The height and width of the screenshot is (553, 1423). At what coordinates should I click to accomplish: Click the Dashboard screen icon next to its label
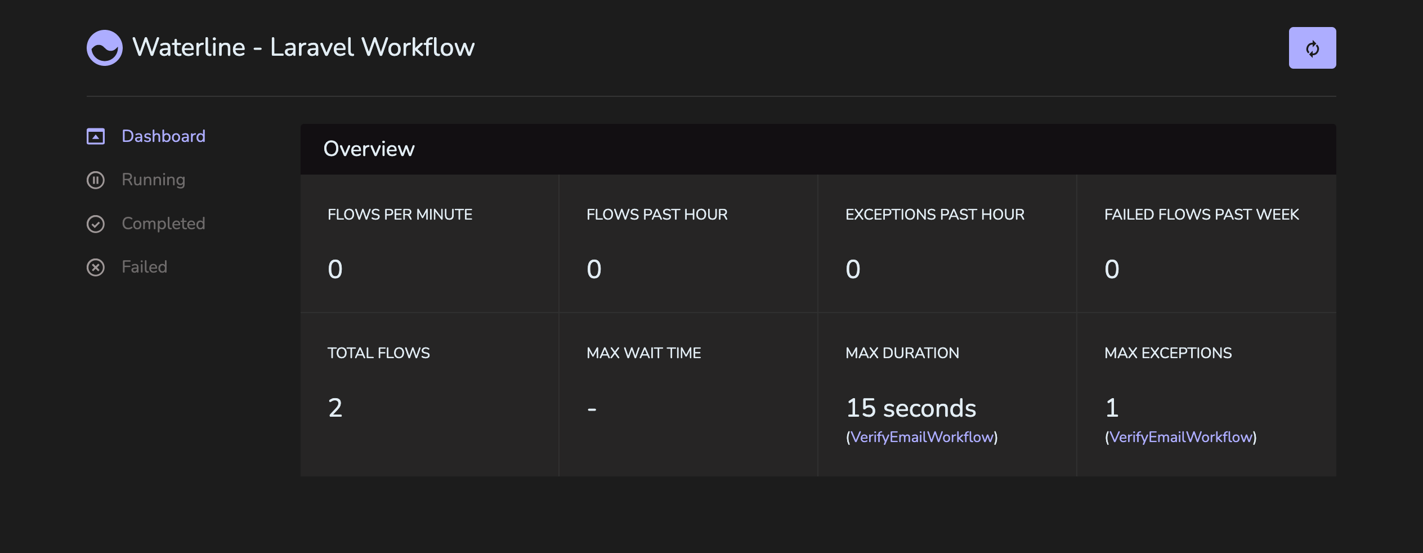pos(96,136)
